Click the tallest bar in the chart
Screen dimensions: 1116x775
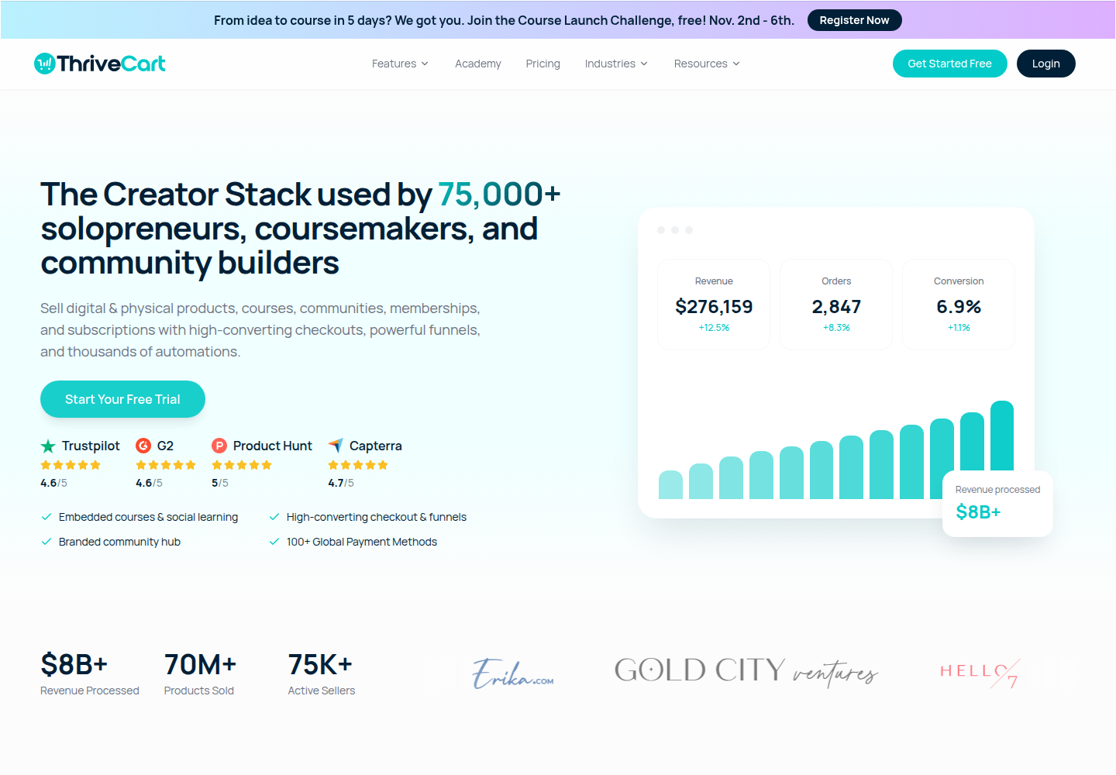(1002, 436)
